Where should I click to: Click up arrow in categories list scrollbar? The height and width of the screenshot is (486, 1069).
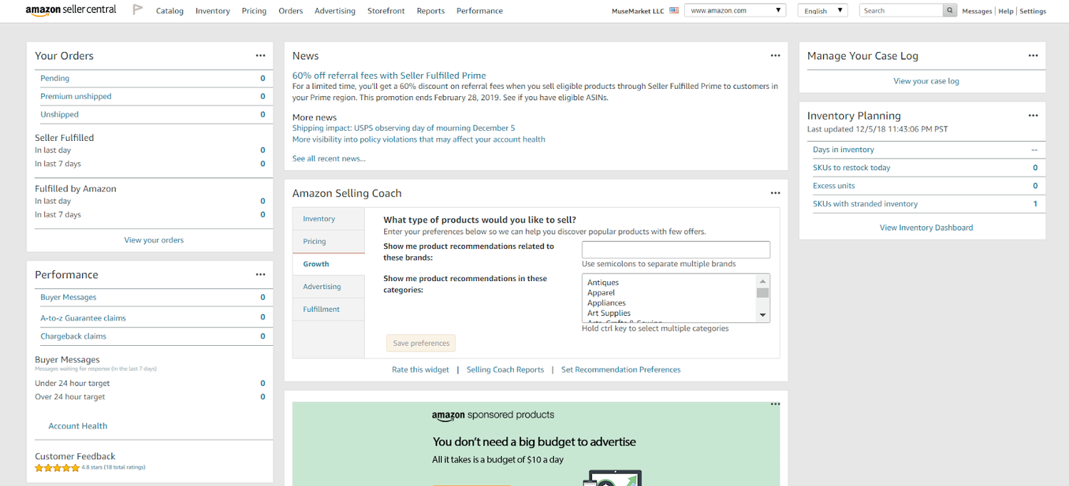(x=763, y=281)
